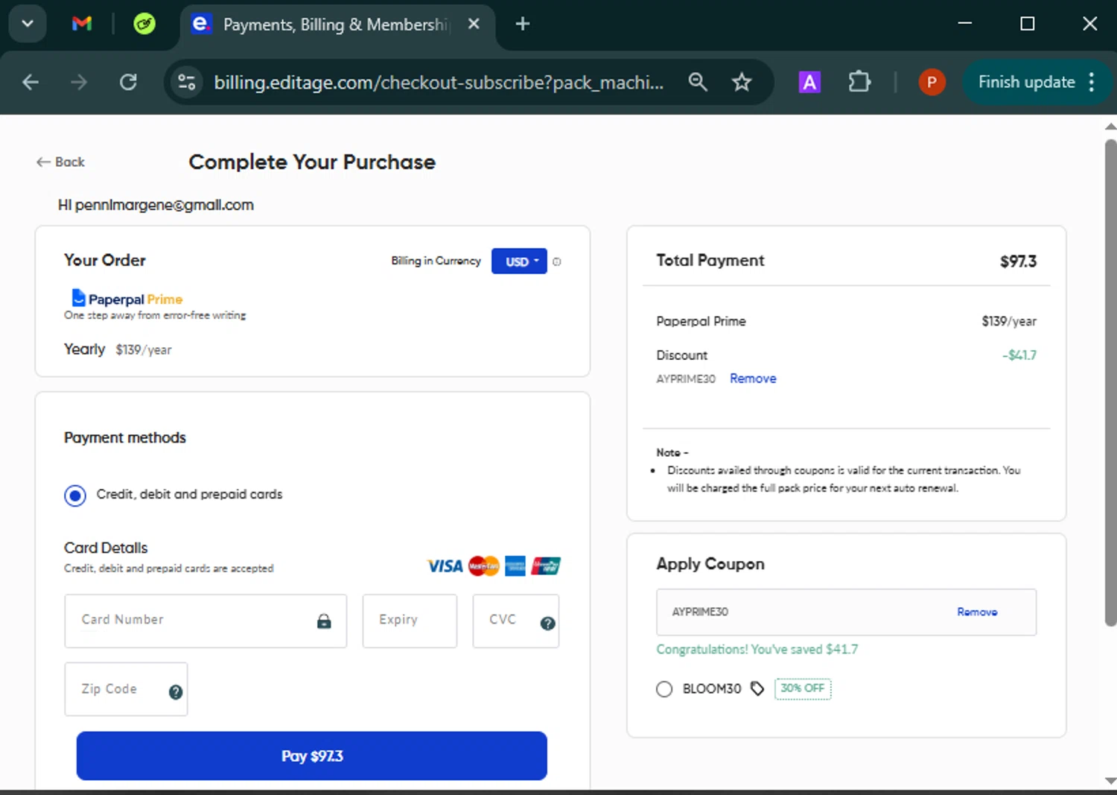1117x795 pixels.
Task: Focus the CVC field
Action: pyautogui.click(x=516, y=621)
